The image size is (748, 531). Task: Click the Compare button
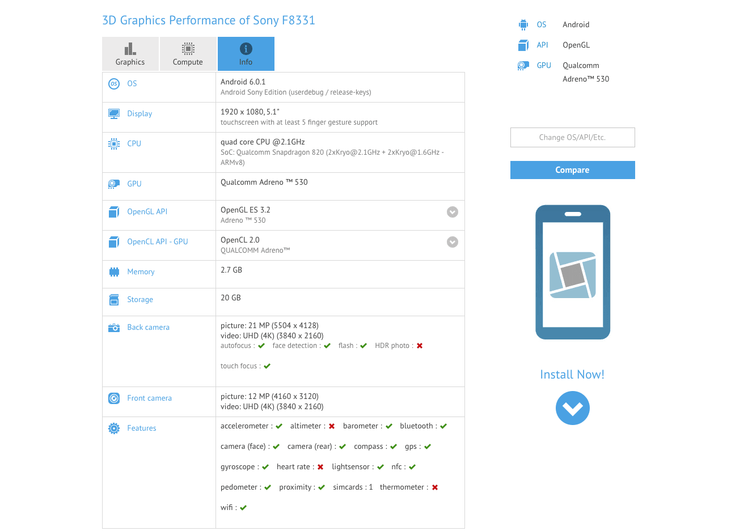(x=573, y=170)
